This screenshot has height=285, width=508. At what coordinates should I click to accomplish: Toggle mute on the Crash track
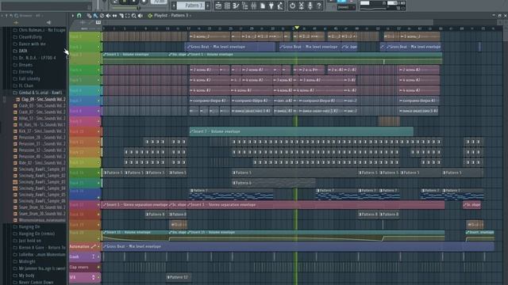pos(98,256)
